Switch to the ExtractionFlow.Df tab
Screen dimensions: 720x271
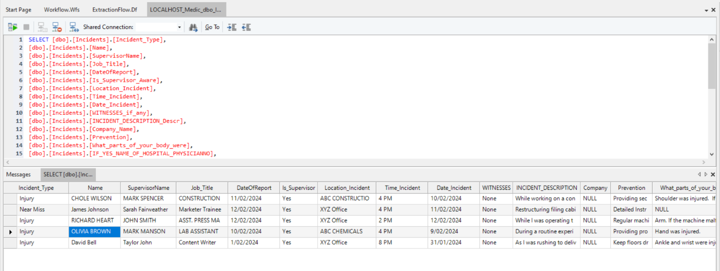[115, 9]
